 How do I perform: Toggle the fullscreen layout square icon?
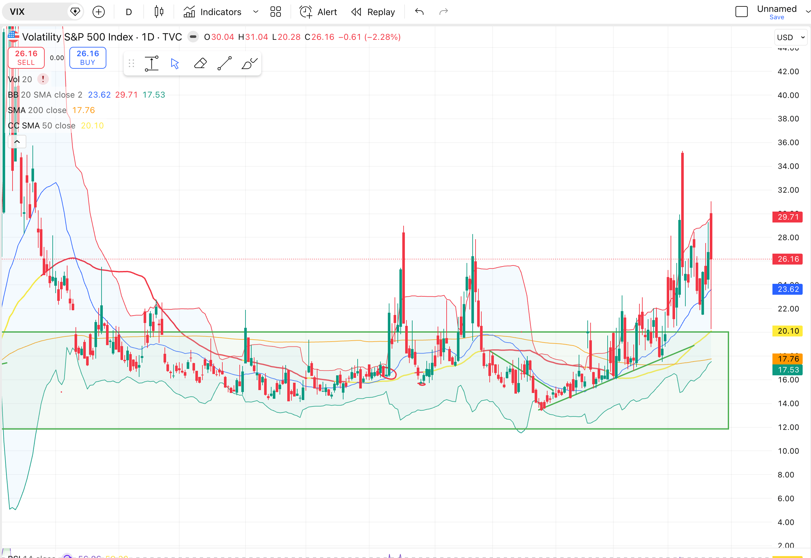click(741, 12)
